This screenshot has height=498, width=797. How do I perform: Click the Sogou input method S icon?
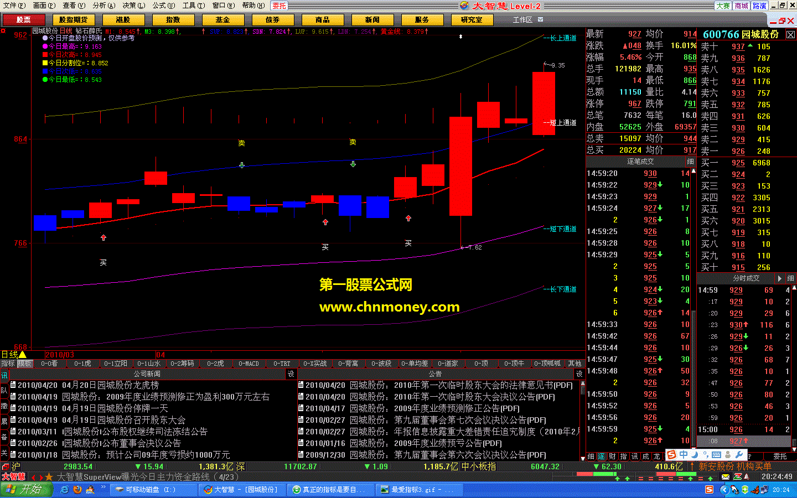click(671, 455)
